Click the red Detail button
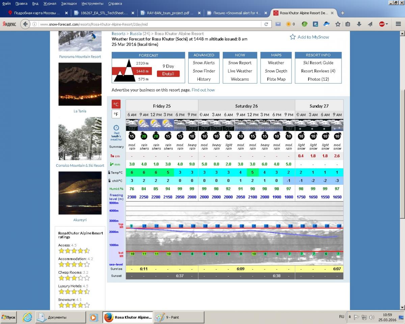405x324 pixels. coord(168,74)
